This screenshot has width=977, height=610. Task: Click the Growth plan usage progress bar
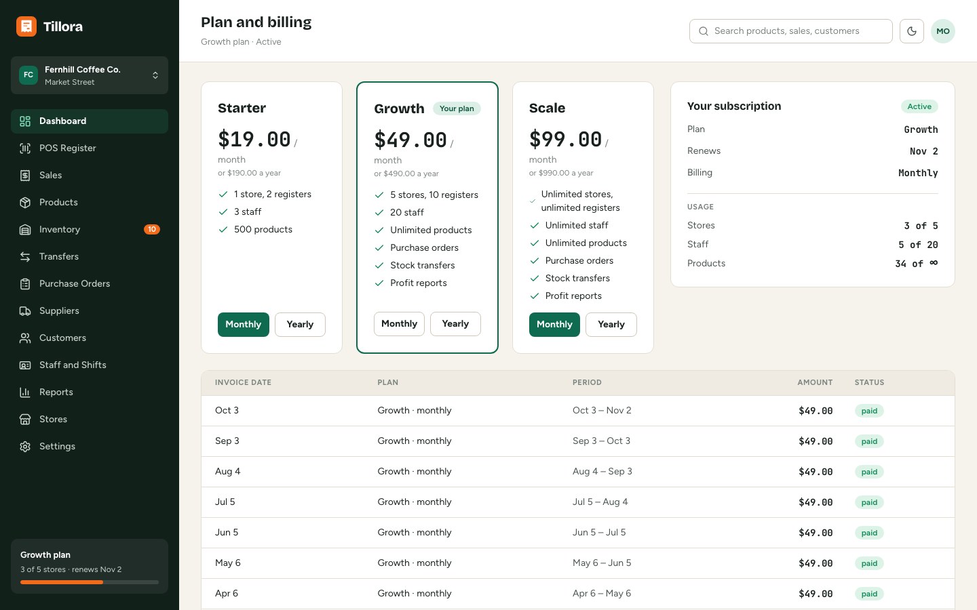coord(90,582)
